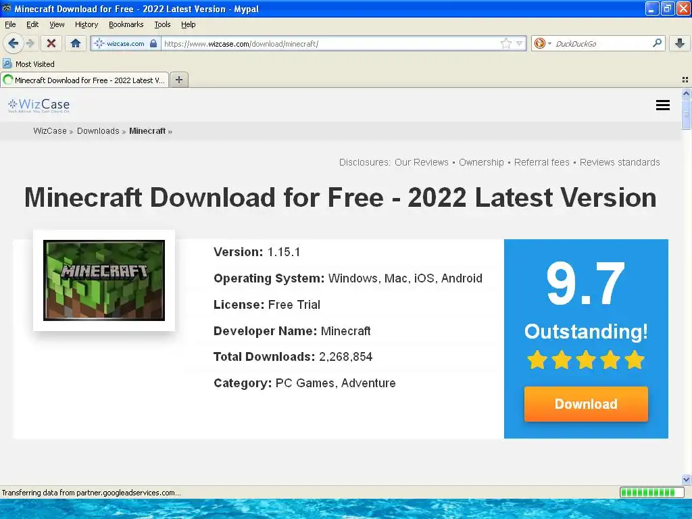This screenshot has width=692, height=519.
Task: Open the WizCase hamburger menu
Action: click(662, 105)
